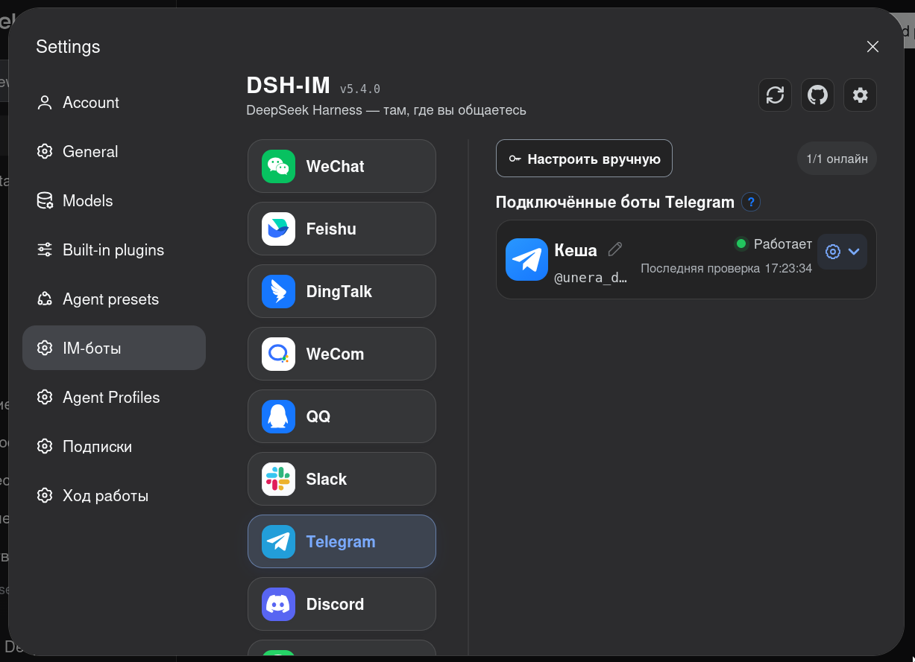Click the pencil icon to rename Кеша
This screenshot has height=662, width=915.
615,249
